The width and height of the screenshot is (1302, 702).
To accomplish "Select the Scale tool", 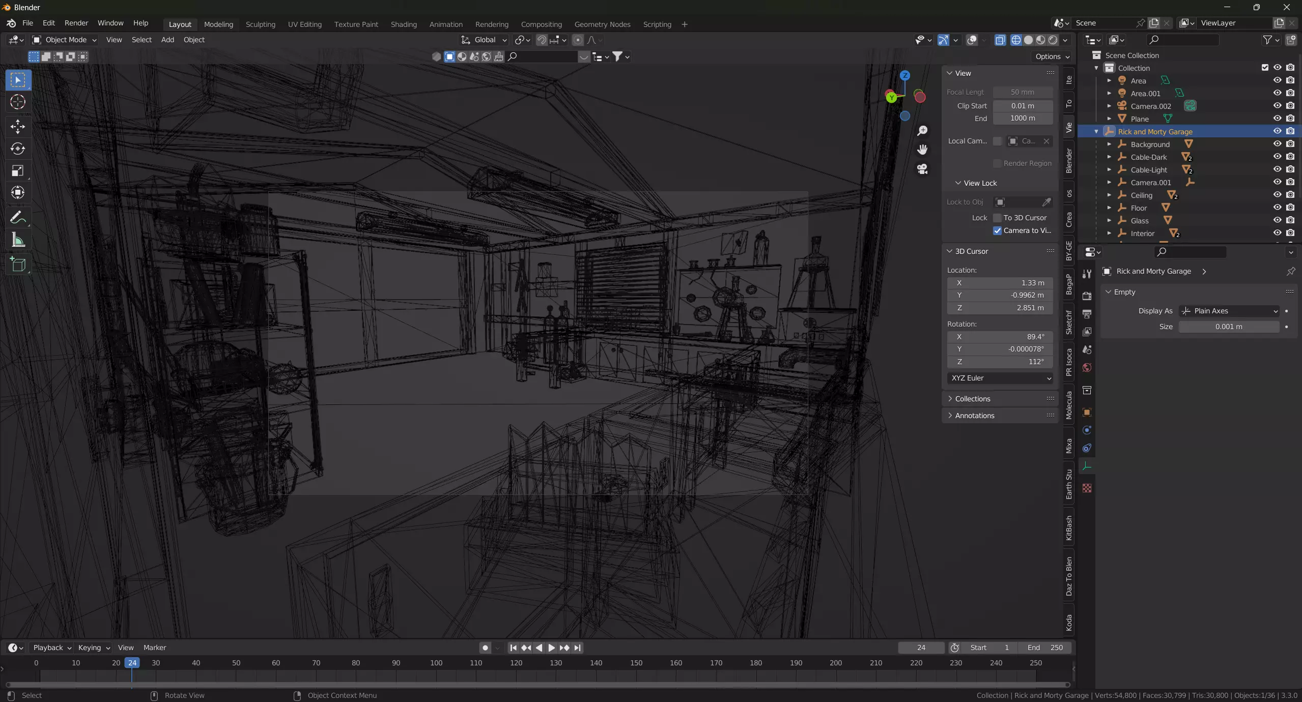I will click(x=18, y=170).
